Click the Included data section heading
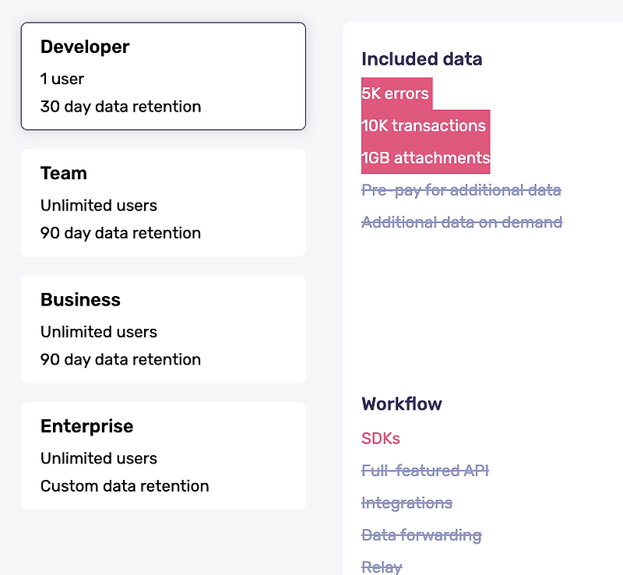Screen dimensions: 623x575 [x=422, y=59]
